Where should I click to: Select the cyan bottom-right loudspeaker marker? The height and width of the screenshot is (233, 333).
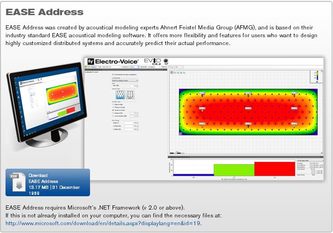[x=294, y=125]
